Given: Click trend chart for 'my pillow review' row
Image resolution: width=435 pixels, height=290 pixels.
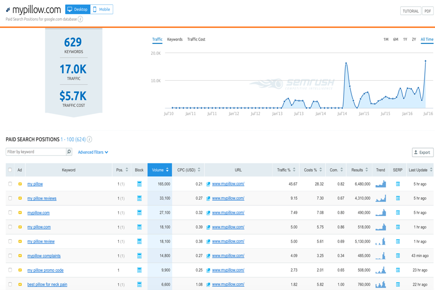Looking at the screenshot, I should pos(381,241).
